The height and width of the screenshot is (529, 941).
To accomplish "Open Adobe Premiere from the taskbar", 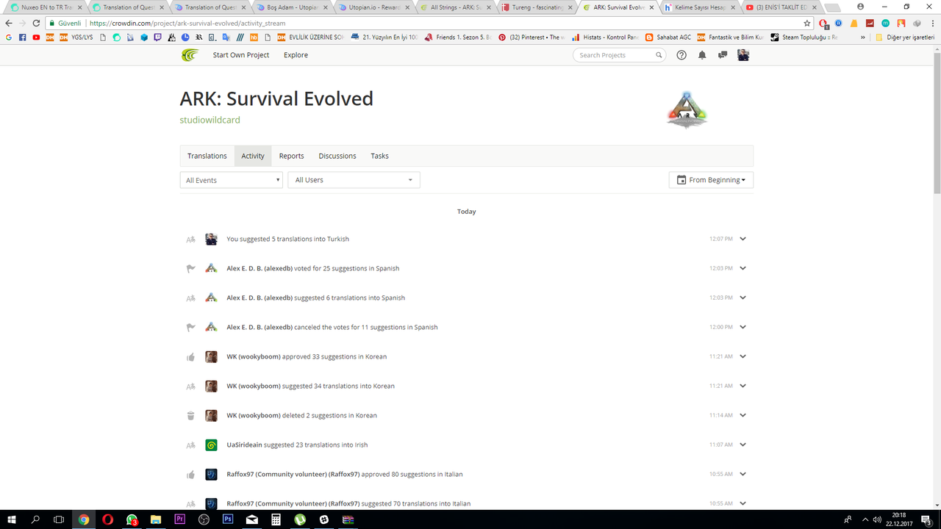I will 180,519.
